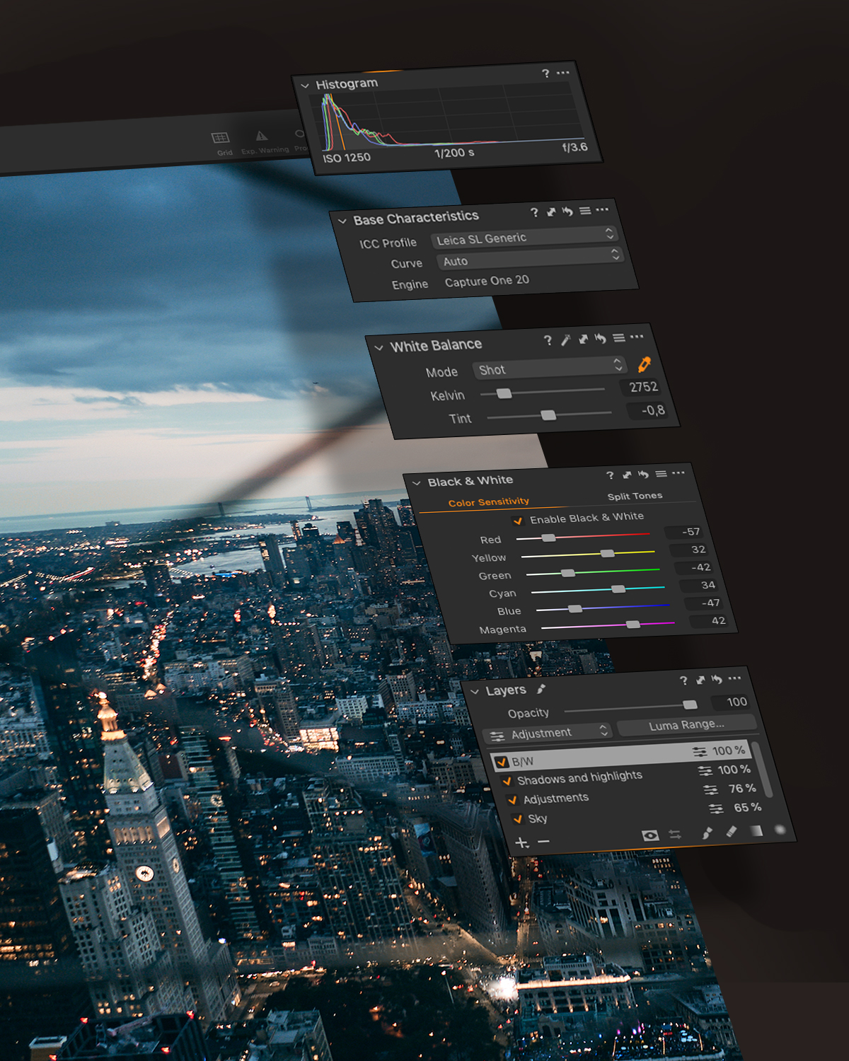Toggle mask visibility with the eye icon
Image resolution: width=849 pixels, height=1061 pixels.
(650, 836)
